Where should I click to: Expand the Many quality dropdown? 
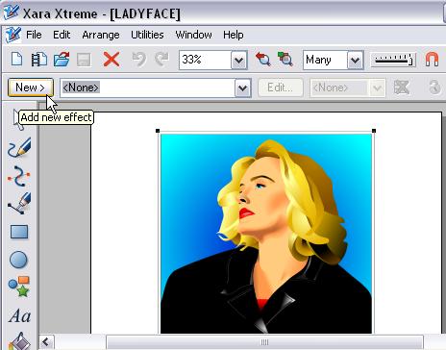tap(356, 60)
